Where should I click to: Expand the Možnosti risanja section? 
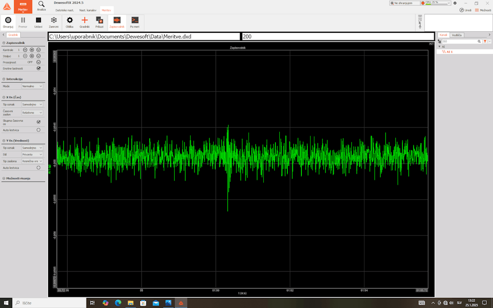click(x=4, y=179)
